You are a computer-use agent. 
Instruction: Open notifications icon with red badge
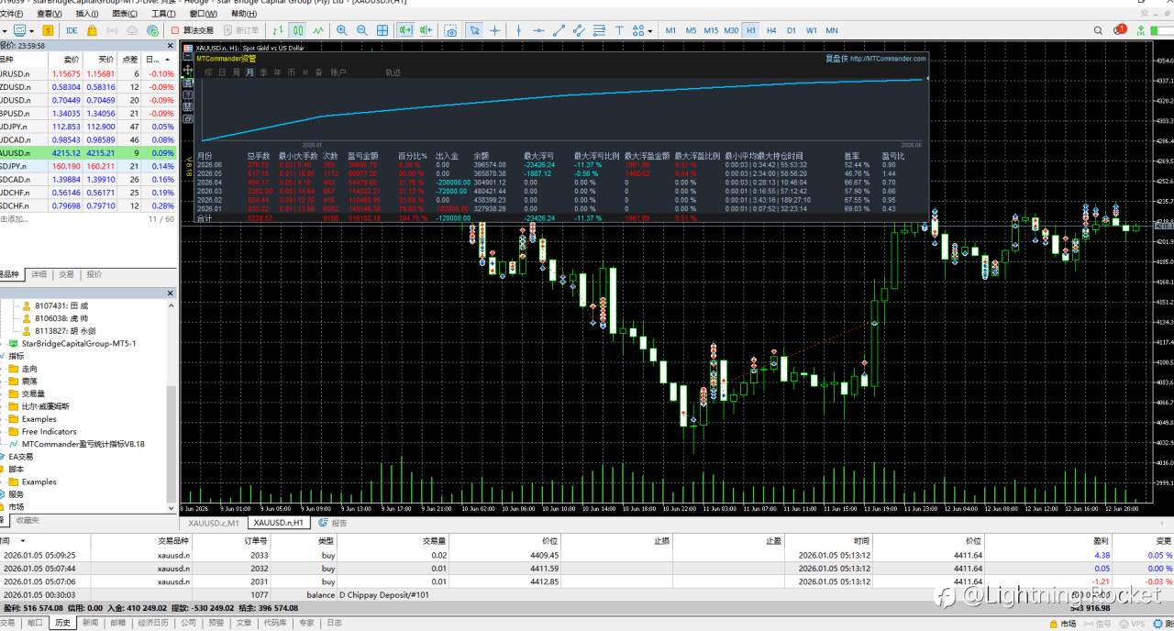(1119, 29)
